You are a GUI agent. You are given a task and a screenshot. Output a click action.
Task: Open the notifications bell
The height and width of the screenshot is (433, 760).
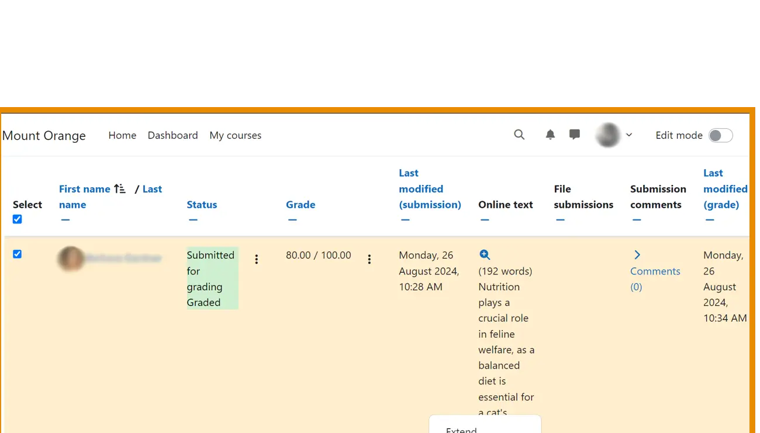click(x=550, y=135)
